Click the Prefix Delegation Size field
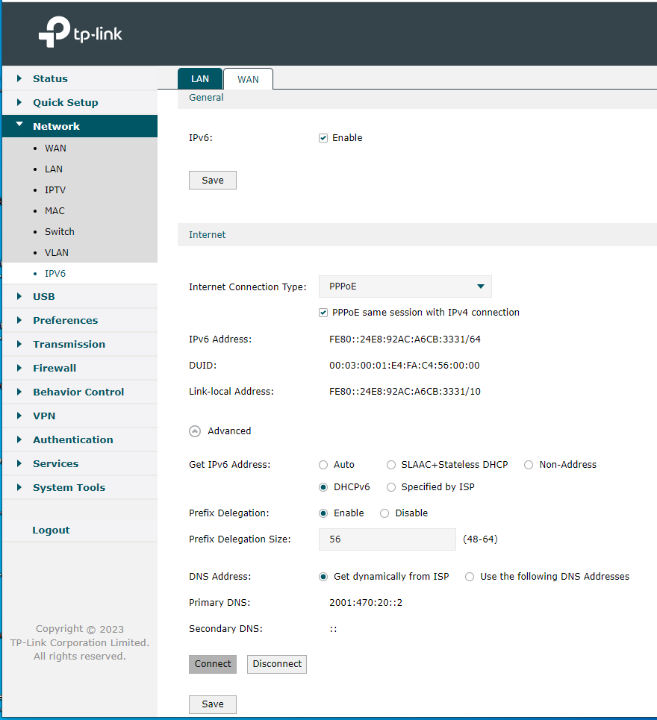The image size is (657, 720). (x=387, y=539)
